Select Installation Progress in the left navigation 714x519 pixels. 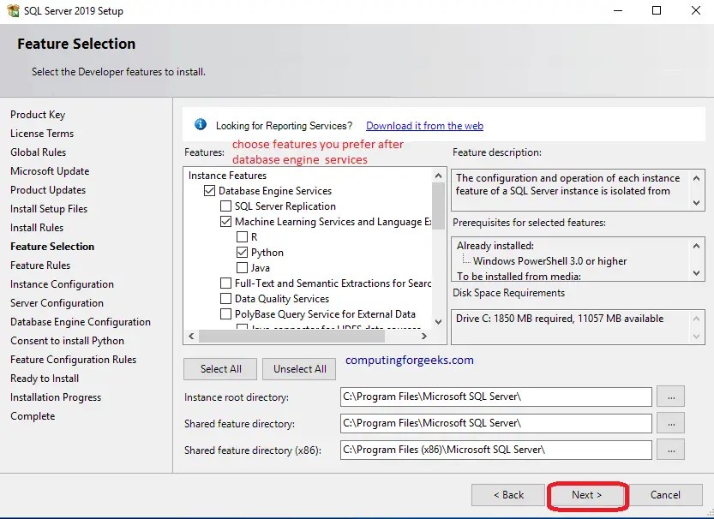tap(55, 397)
